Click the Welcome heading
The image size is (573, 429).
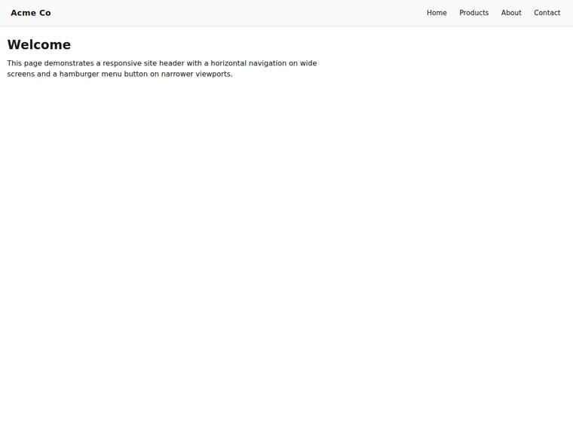[39, 44]
